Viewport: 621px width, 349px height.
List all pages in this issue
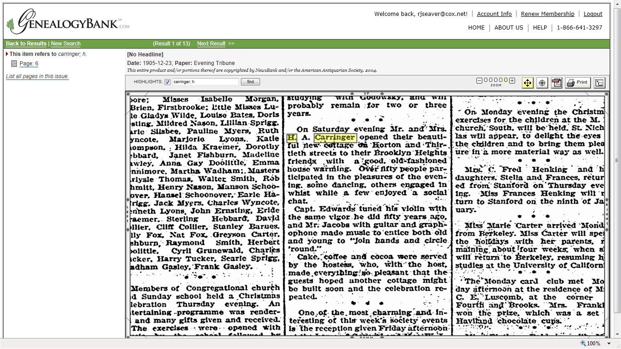click(37, 76)
